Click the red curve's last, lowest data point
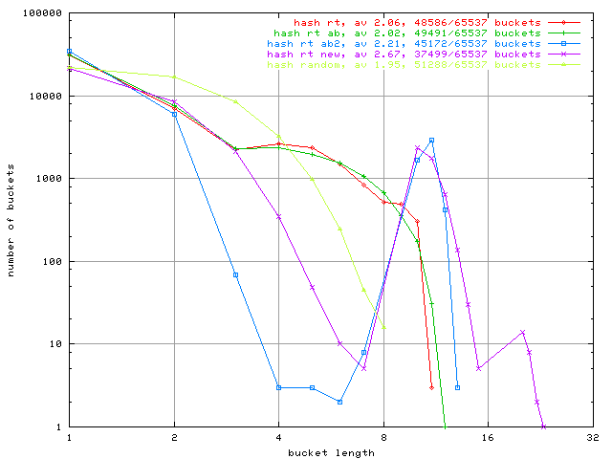This screenshot has width=612, height=459. (x=431, y=387)
